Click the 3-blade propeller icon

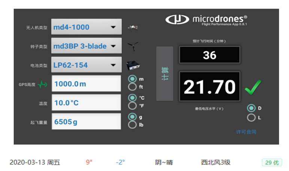pos(132,46)
